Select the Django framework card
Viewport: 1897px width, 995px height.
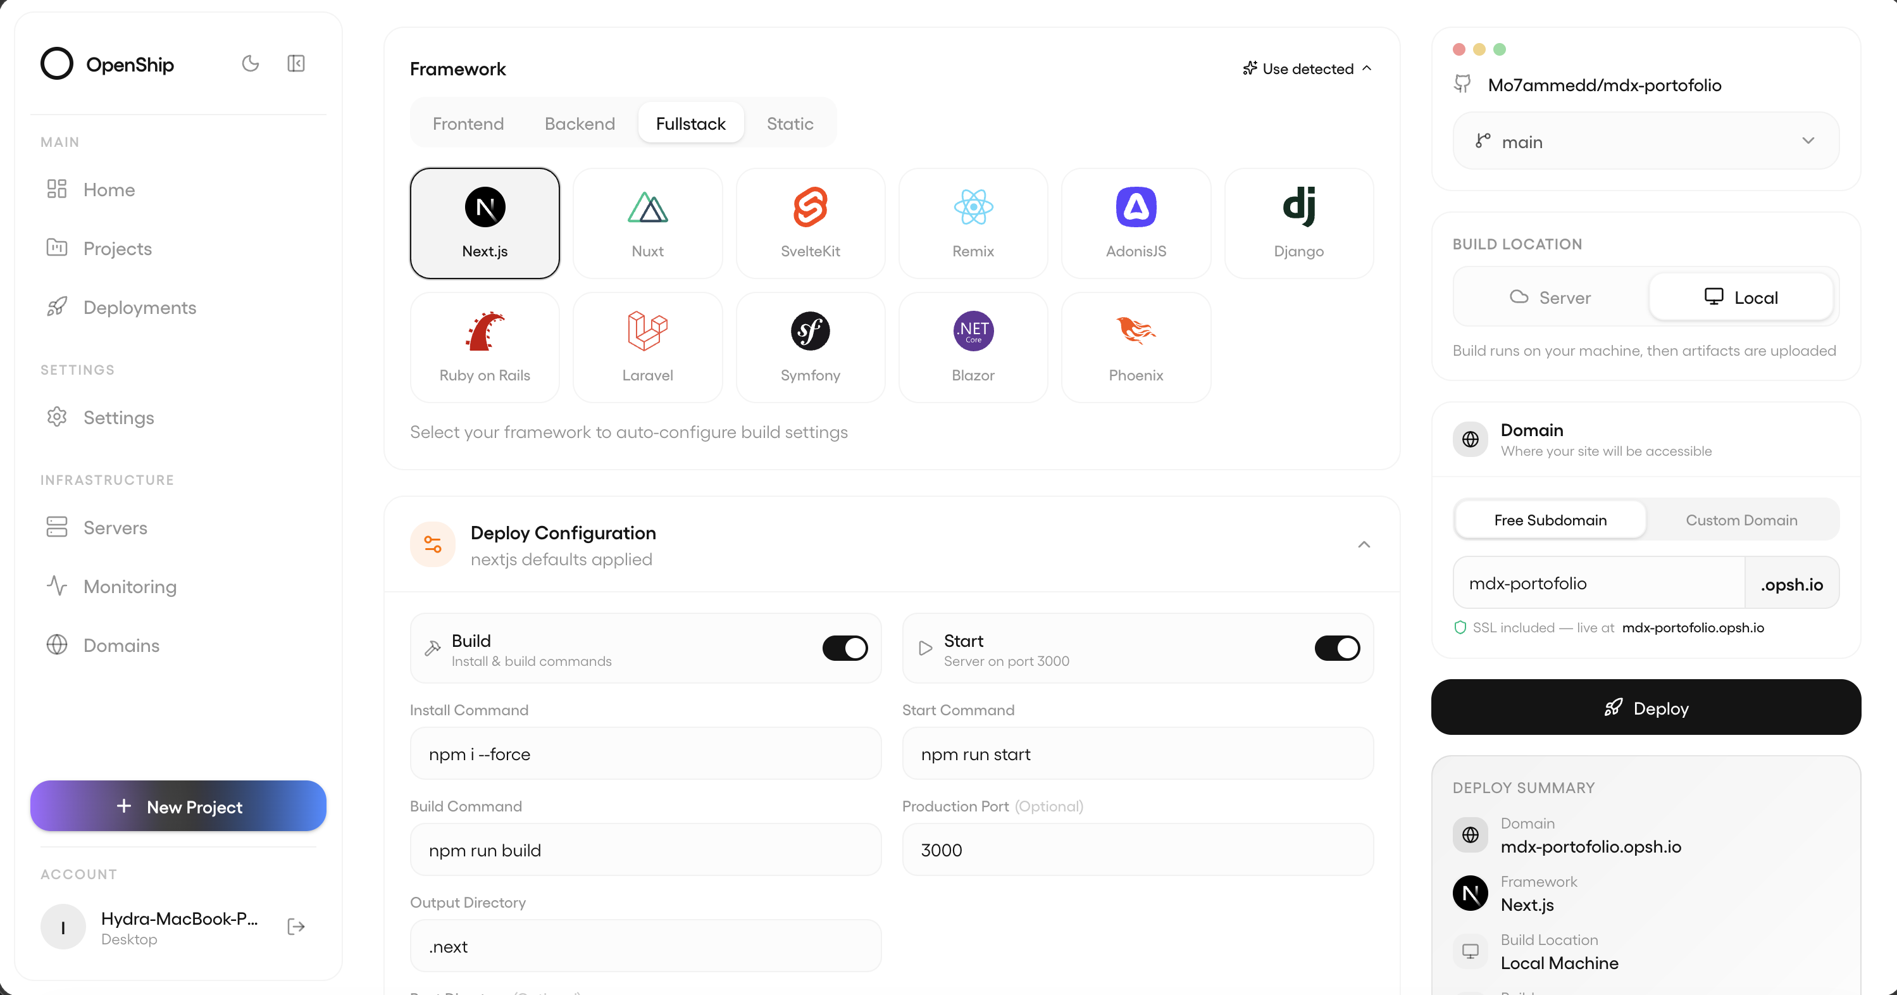pos(1298,223)
